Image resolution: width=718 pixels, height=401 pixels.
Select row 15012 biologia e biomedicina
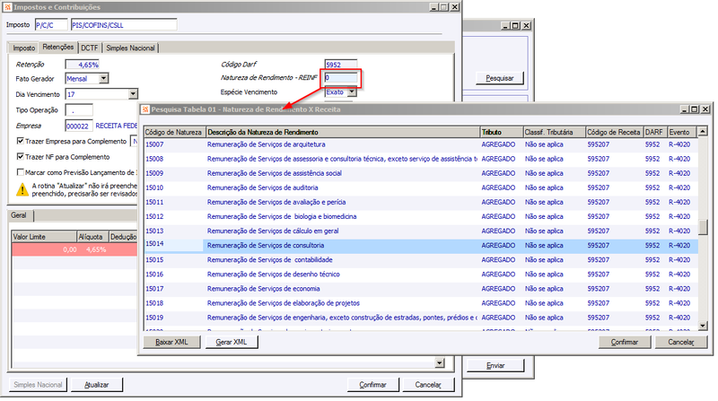421,216
